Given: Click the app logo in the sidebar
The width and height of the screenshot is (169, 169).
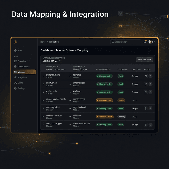Looking at the screenshot, I should click(16, 42).
